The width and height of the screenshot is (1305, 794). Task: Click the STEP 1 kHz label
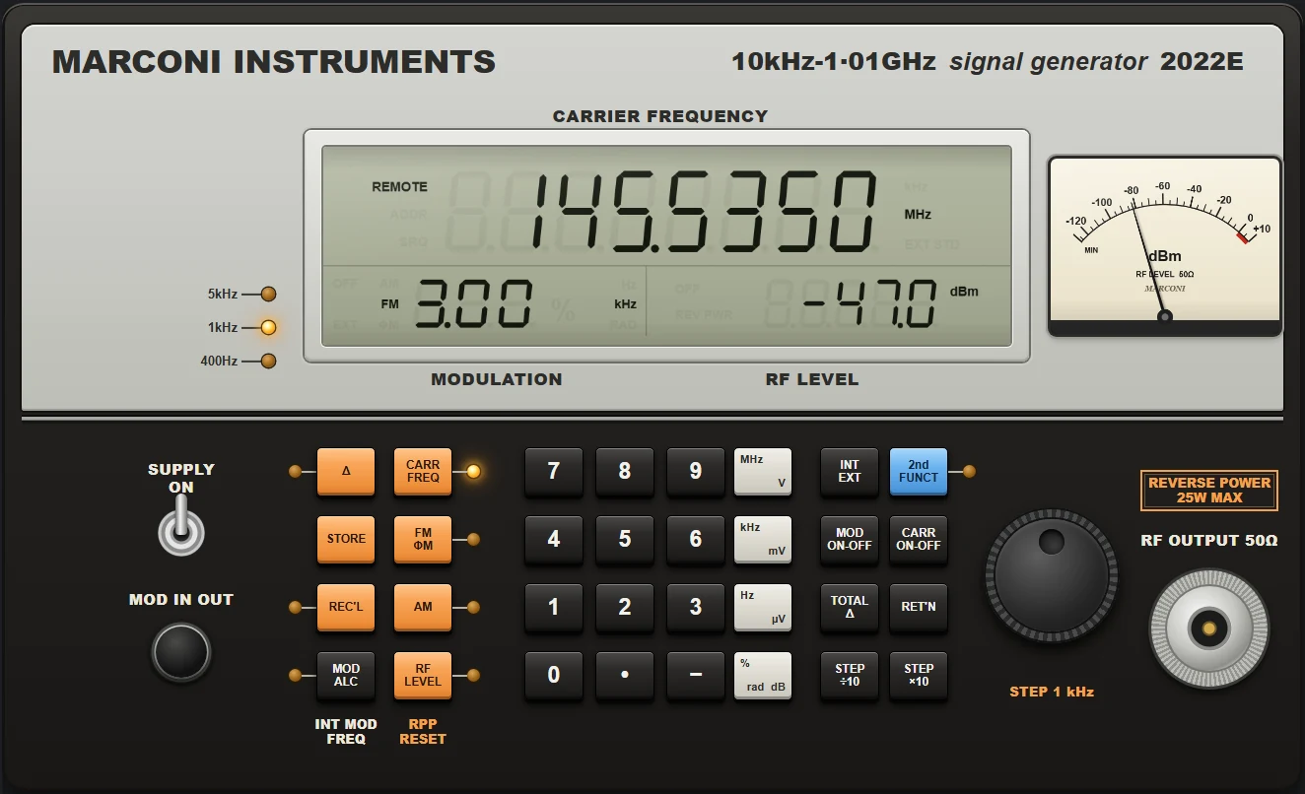[x=1052, y=692]
